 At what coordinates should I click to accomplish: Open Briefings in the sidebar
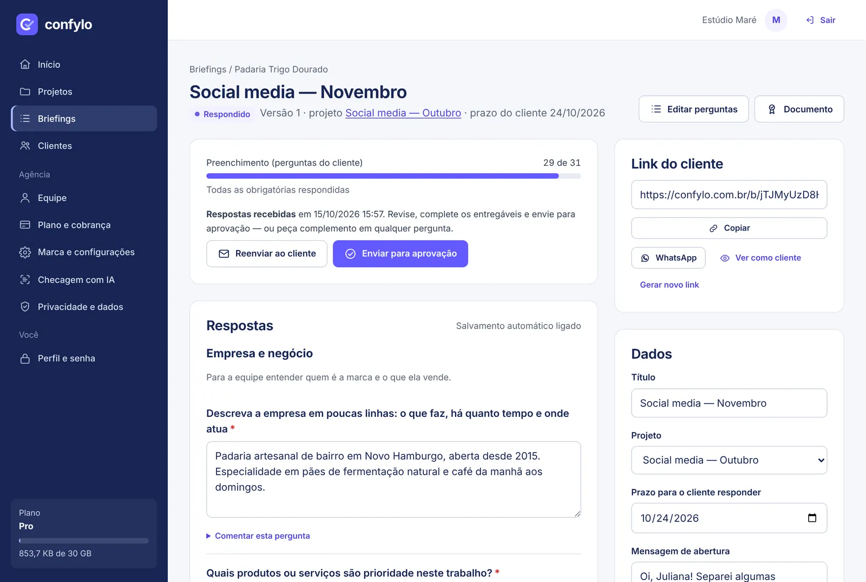click(84, 119)
